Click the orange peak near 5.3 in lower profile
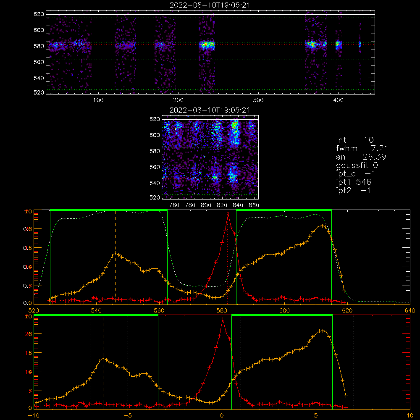This screenshot has height=420, width=420. pos(323,331)
